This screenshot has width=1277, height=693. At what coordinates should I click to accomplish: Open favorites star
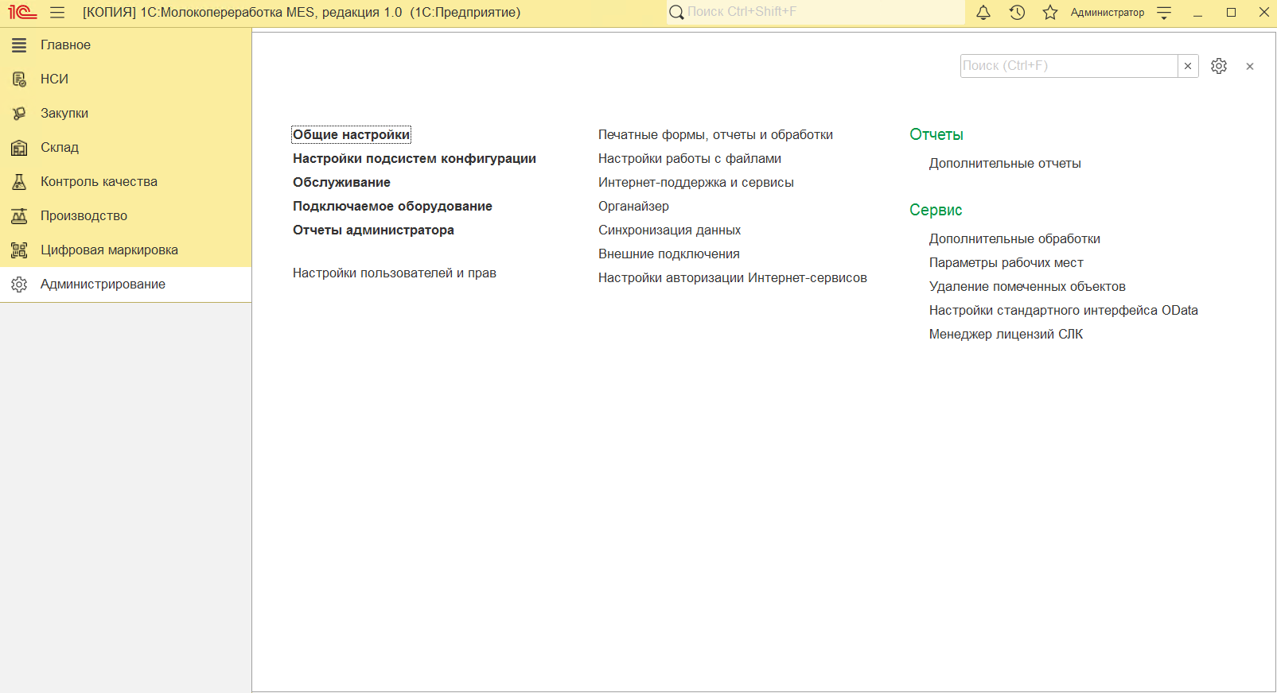point(1050,13)
